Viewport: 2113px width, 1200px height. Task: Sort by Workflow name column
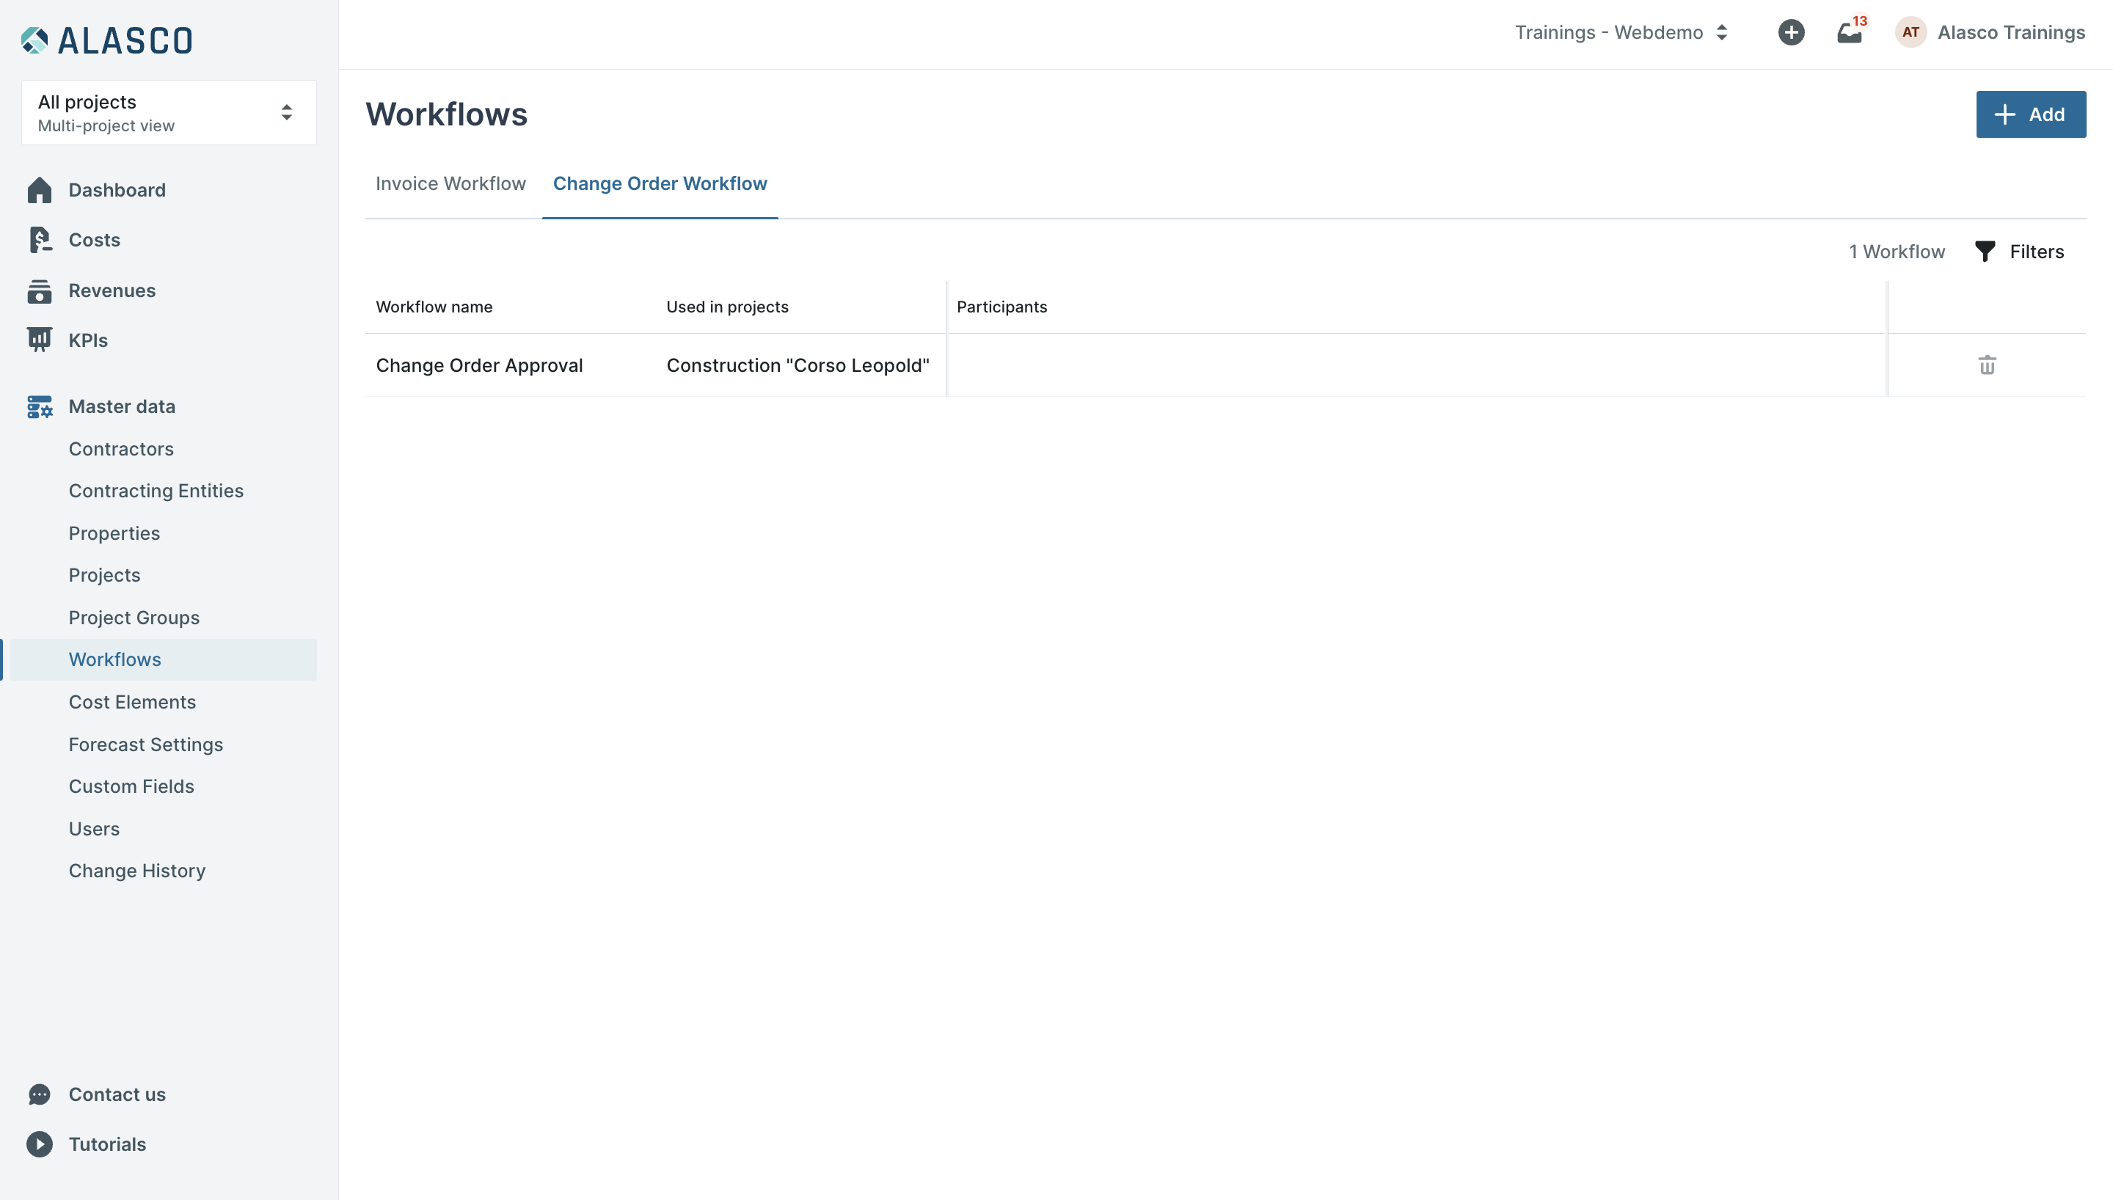click(434, 307)
